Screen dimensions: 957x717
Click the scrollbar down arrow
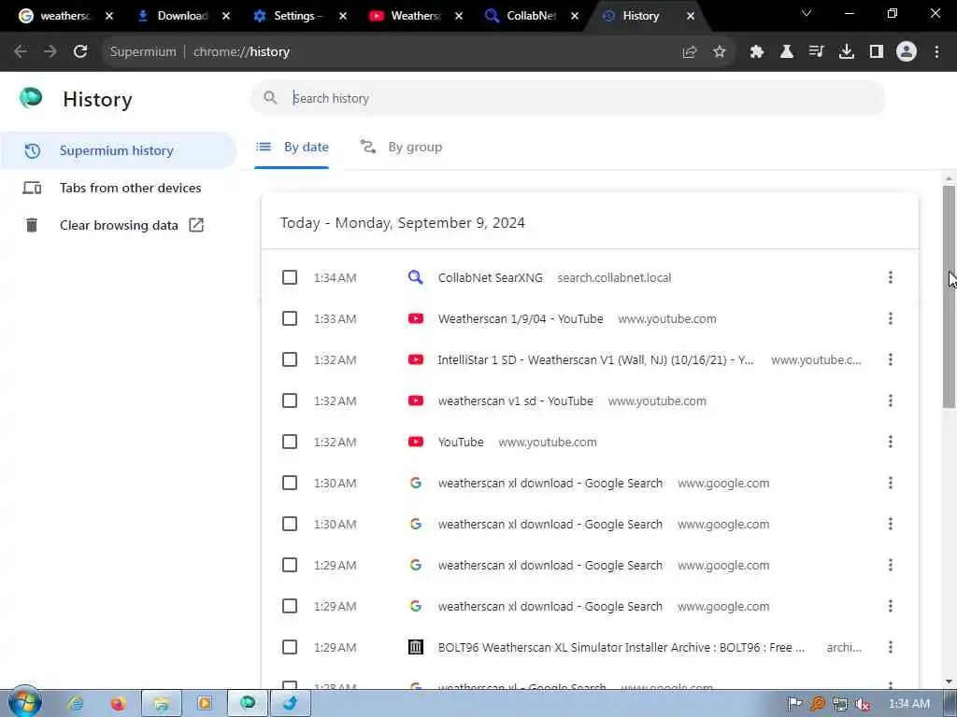[949, 682]
